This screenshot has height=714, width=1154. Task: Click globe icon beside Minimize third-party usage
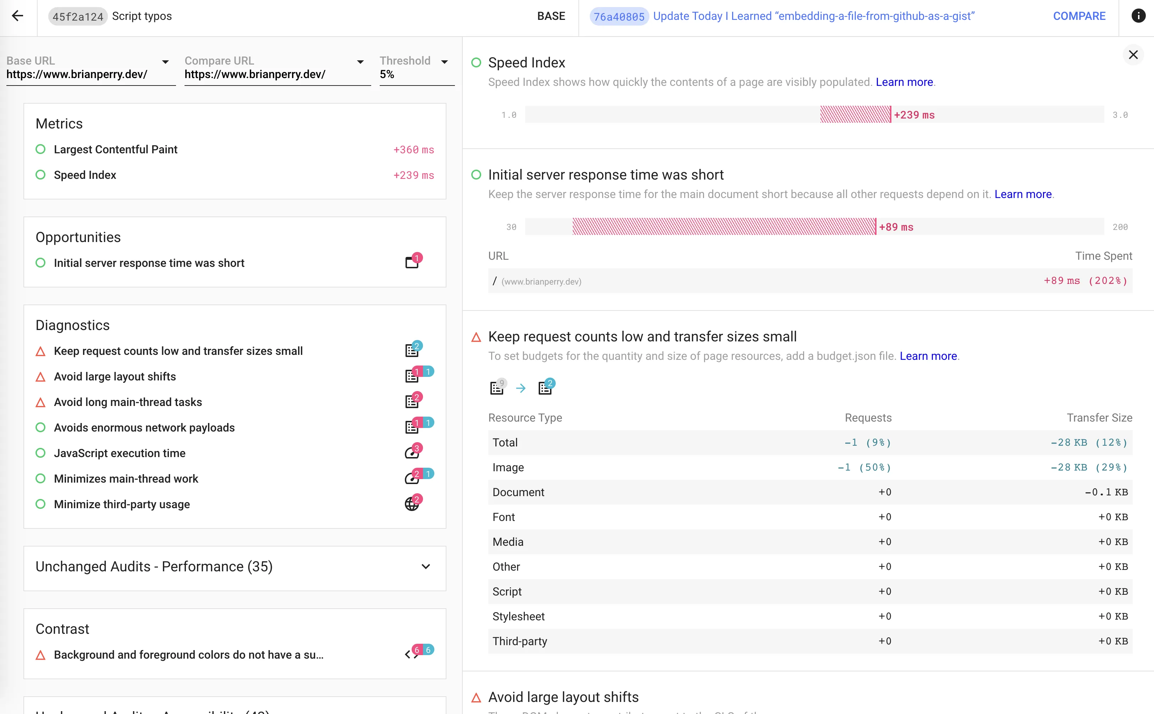(412, 504)
